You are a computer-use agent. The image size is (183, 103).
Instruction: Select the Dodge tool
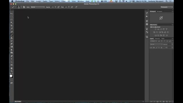point(11,53)
